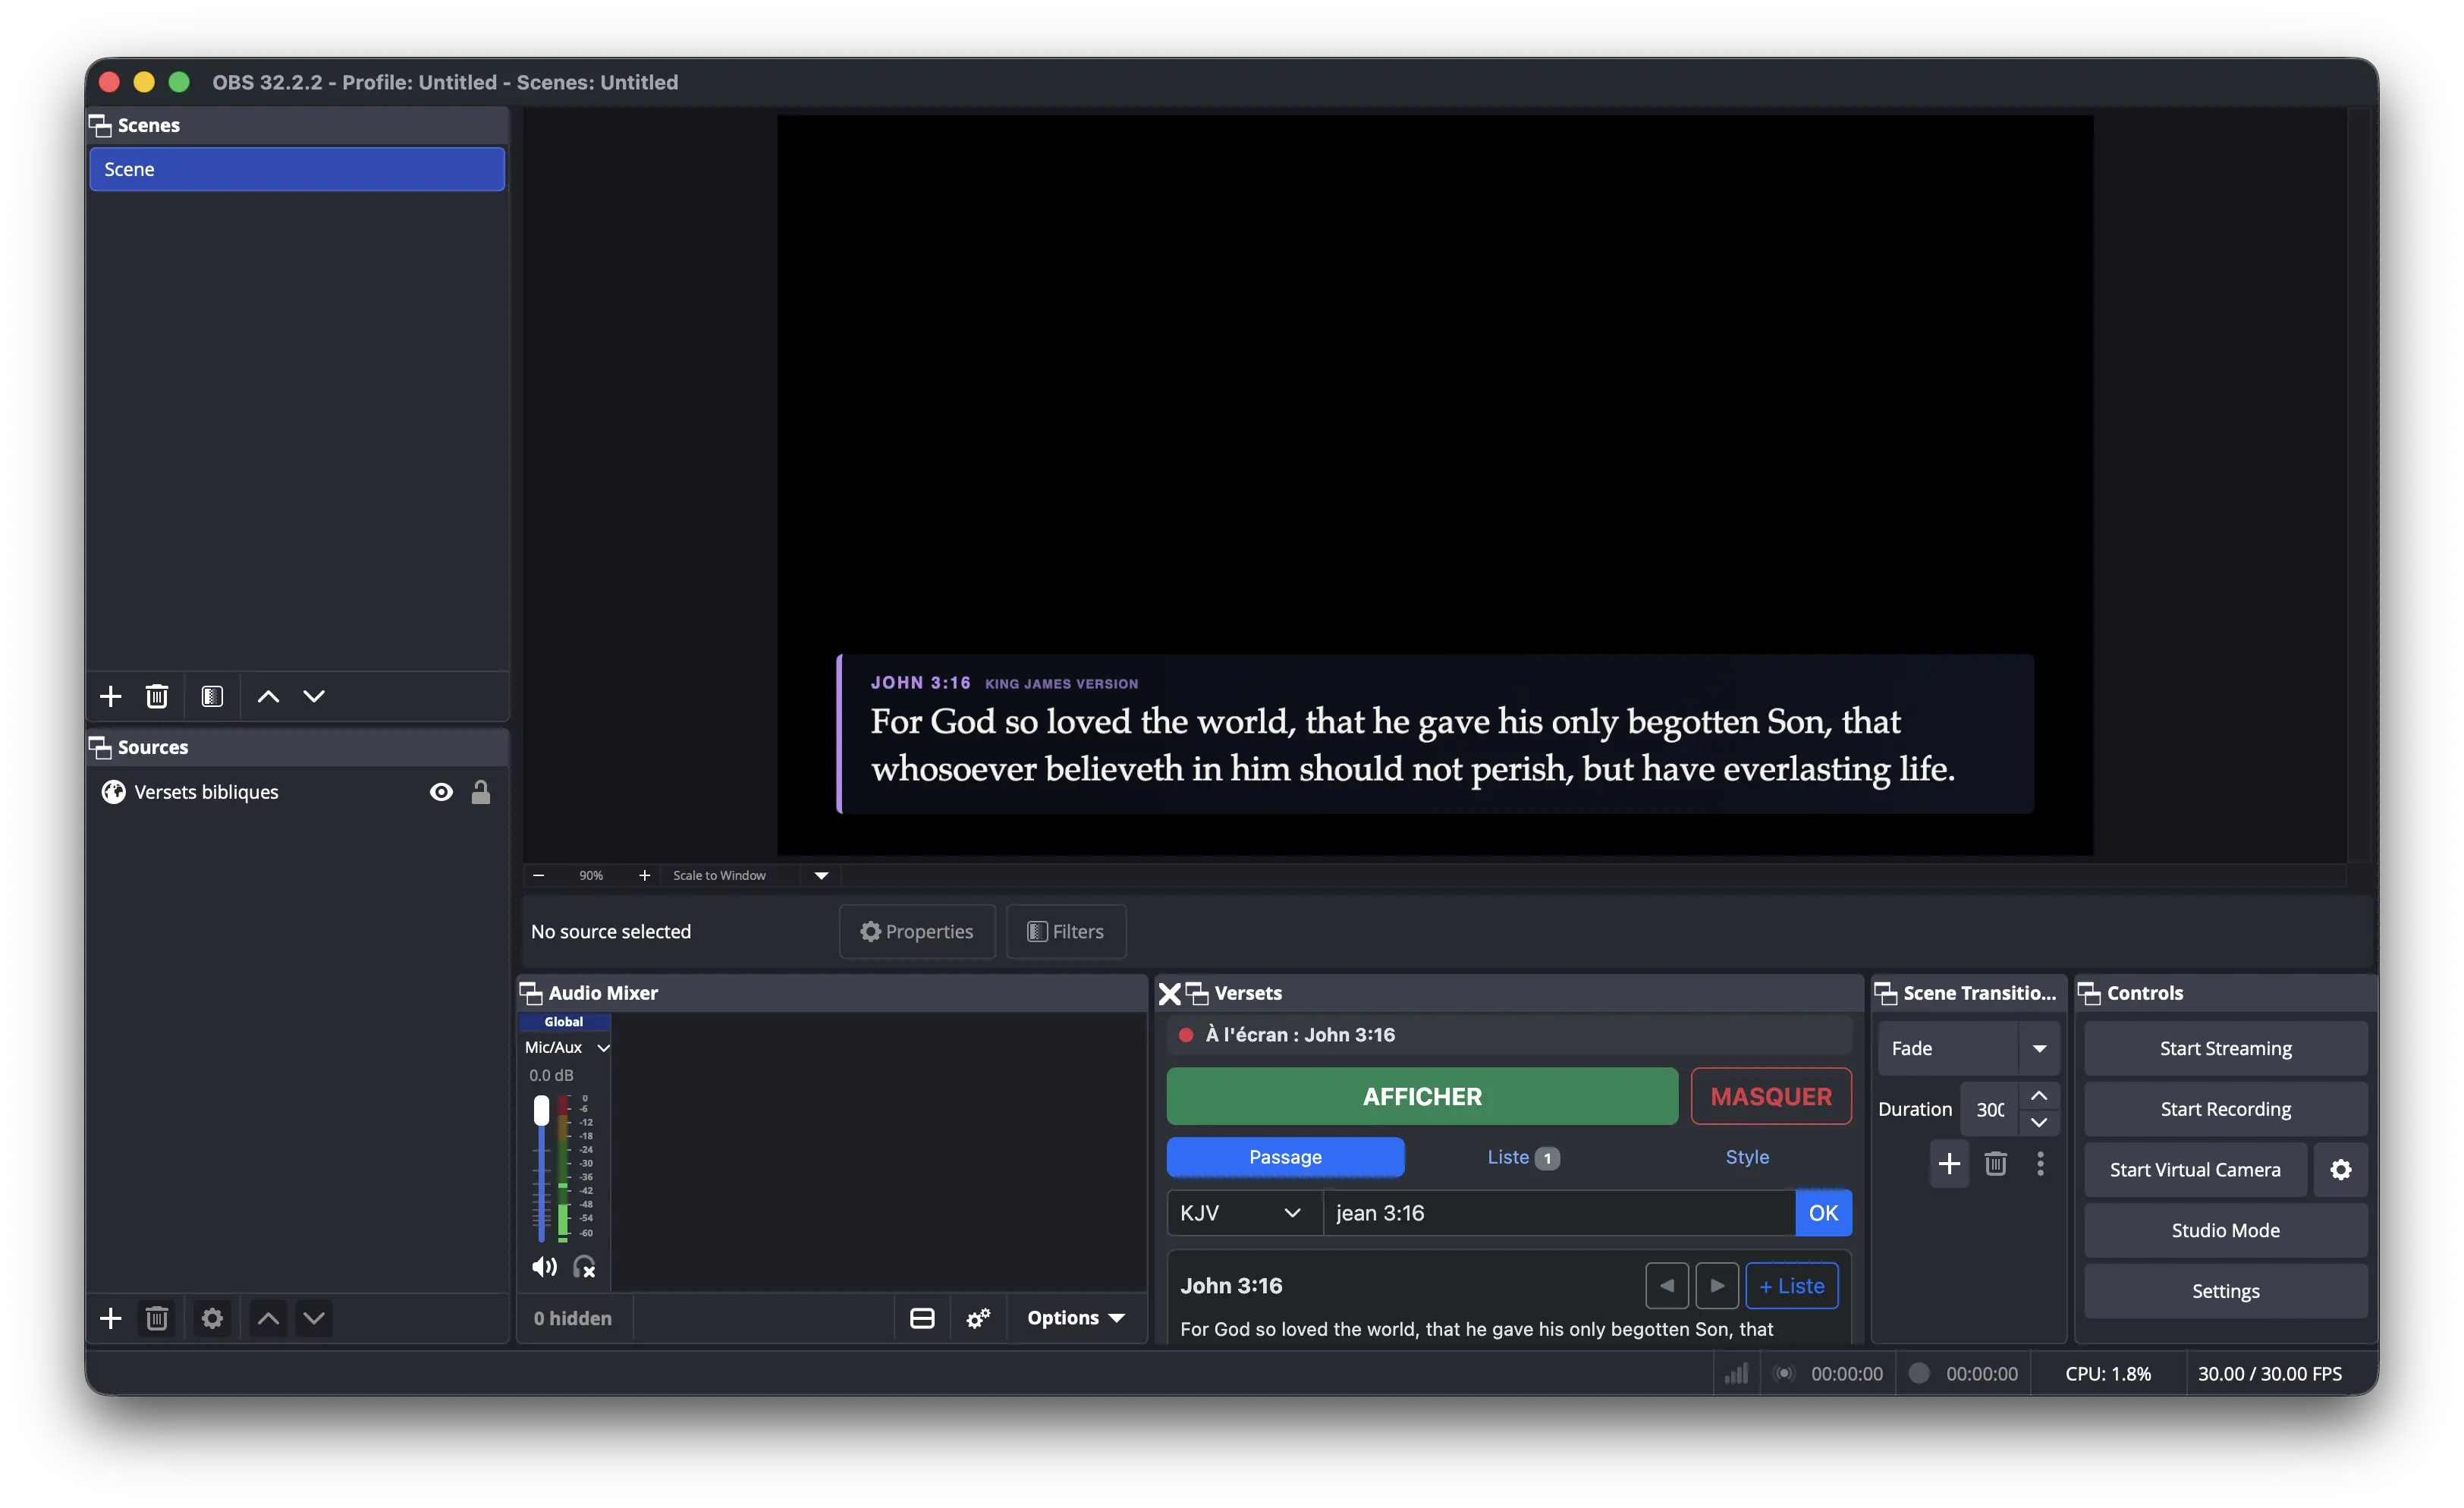Screen dimensions: 2464x1508
Task: Decrease the transition Duration with down arrow
Action: 2039,1122
